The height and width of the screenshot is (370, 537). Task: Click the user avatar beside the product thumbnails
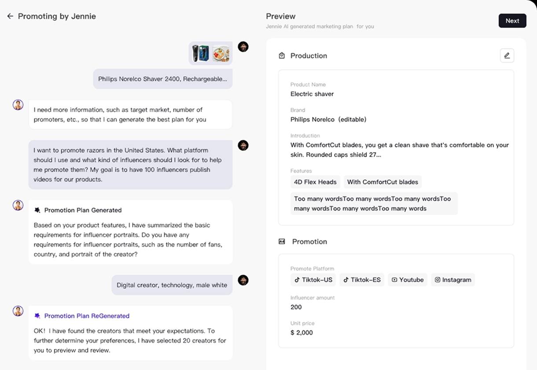[243, 47]
